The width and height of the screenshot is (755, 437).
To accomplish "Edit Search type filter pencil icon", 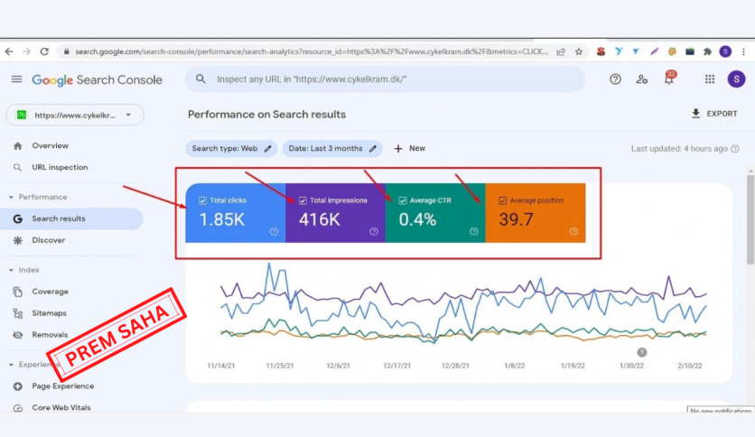I will click(x=267, y=149).
